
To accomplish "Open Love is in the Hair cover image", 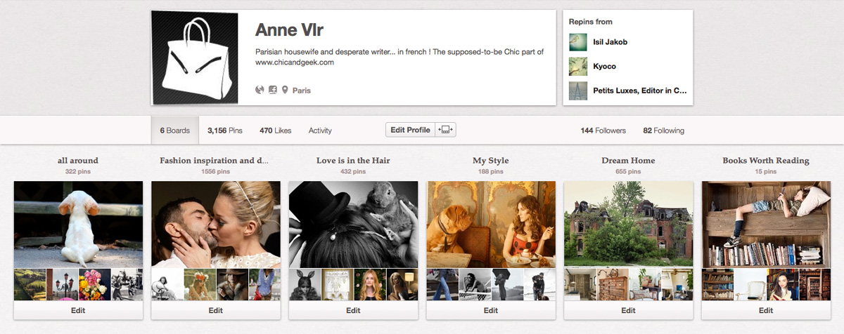I will (353, 223).
